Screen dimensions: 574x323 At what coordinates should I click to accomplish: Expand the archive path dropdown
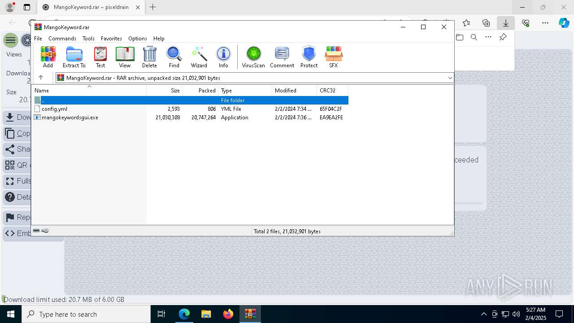[x=450, y=78]
